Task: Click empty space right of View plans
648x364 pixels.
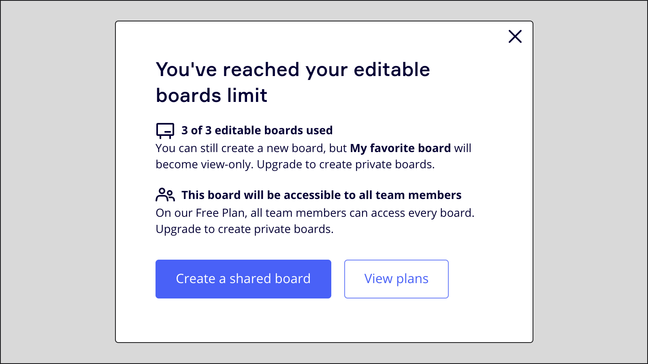Action: point(490,279)
